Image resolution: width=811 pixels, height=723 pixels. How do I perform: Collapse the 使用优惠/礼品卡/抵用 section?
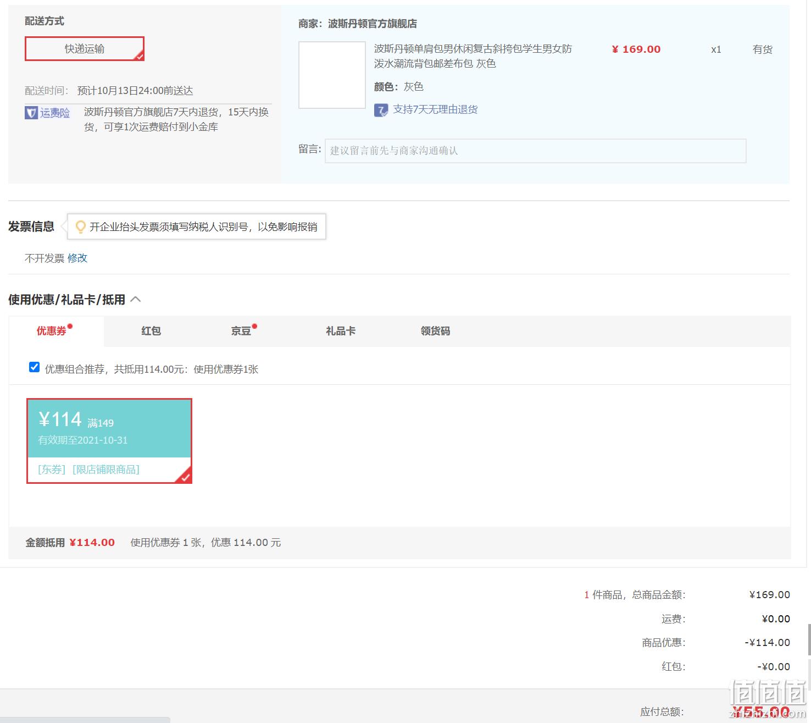[136, 300]
